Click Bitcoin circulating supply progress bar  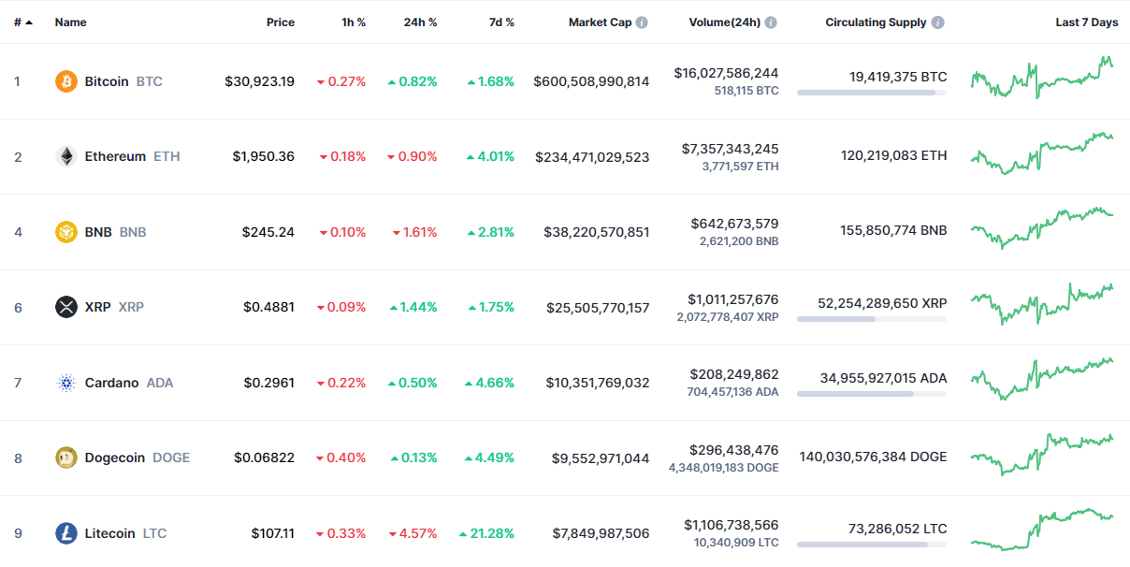click(x=871, y=93)
